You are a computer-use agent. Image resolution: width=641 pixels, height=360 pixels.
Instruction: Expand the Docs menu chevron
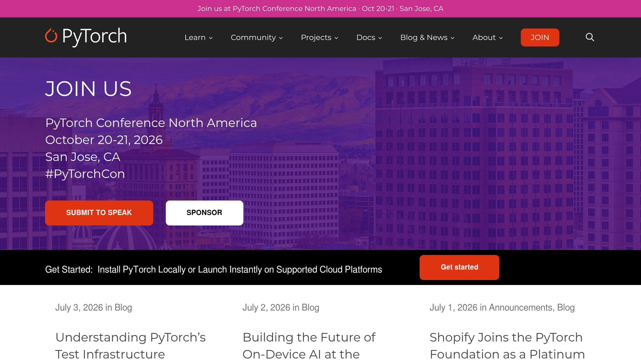pos(380,38)
